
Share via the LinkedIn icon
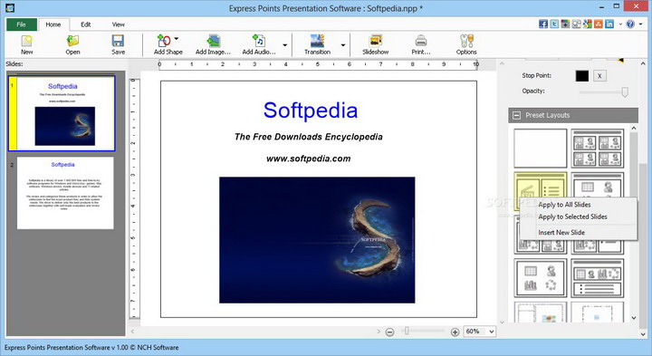pyautogui.click(x=609, y=24)
